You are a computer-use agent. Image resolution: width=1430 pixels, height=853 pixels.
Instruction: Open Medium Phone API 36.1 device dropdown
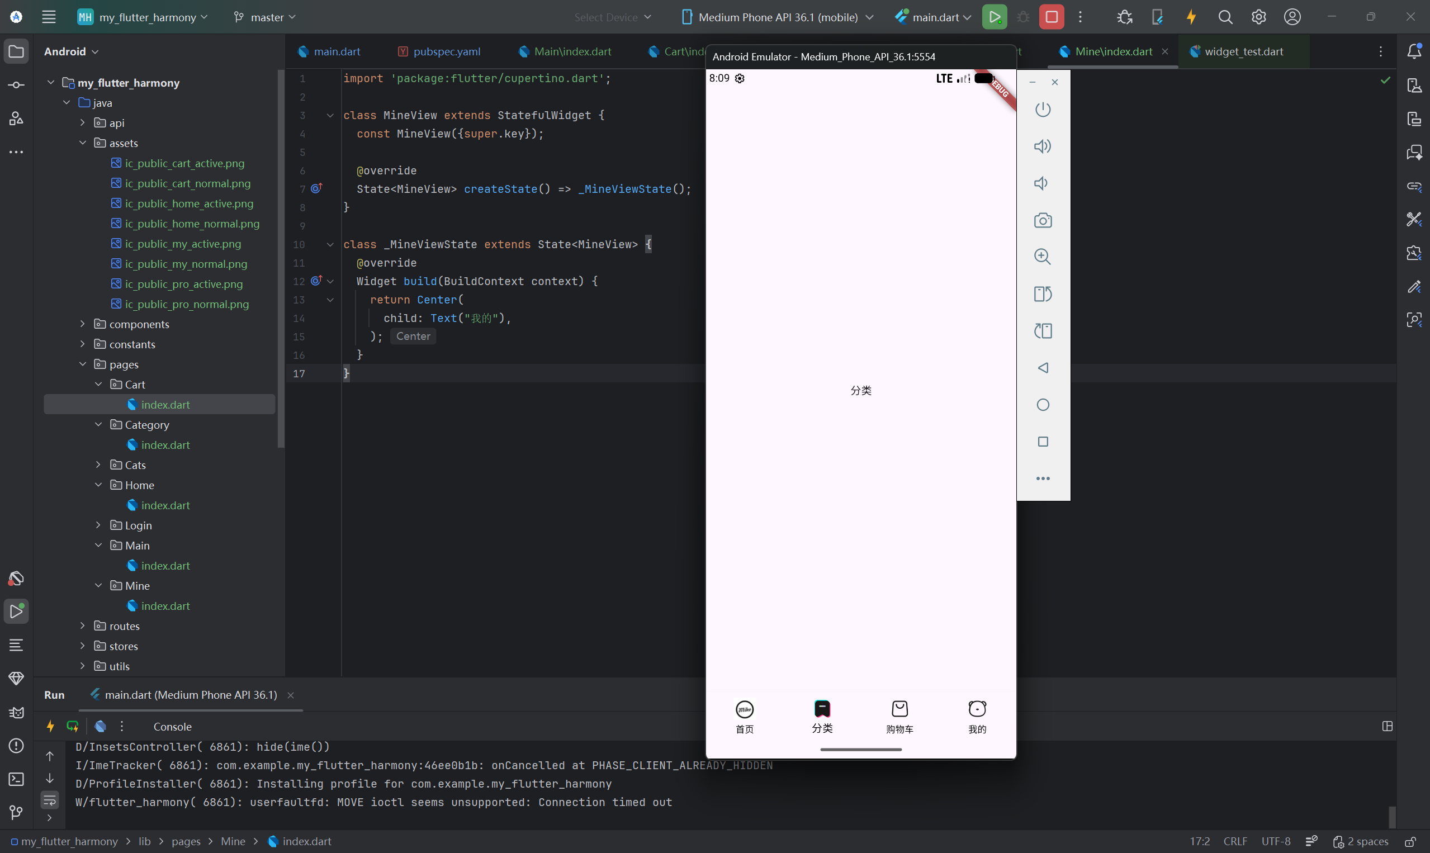(x=777, y=17)
